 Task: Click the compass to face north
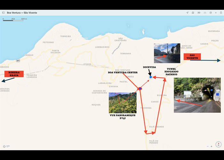point(219,144)
